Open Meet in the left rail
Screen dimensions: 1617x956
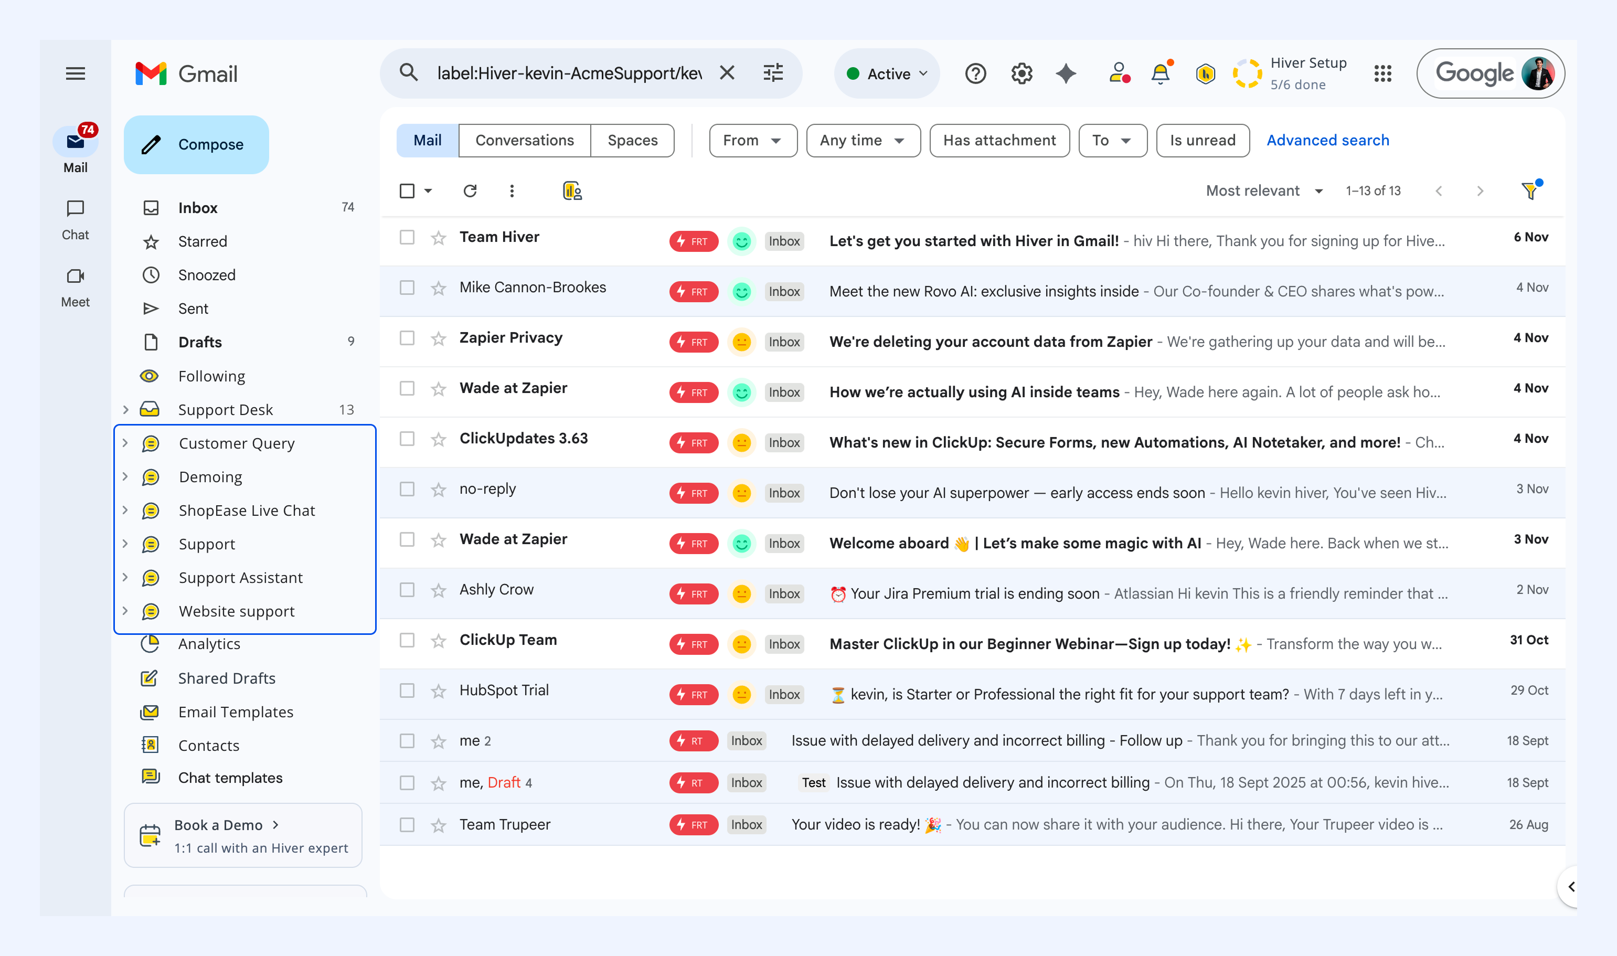tap(76, 288)
